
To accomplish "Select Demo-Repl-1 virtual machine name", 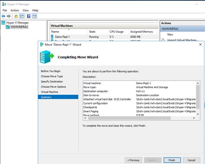I will point(62,37).
